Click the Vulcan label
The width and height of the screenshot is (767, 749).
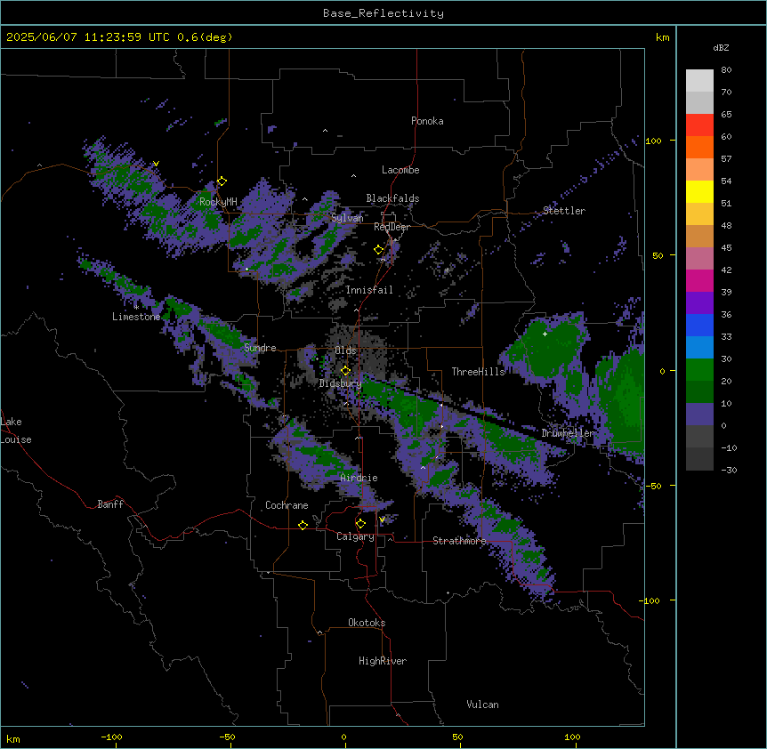pyautogui.click(x=482, y=705)
